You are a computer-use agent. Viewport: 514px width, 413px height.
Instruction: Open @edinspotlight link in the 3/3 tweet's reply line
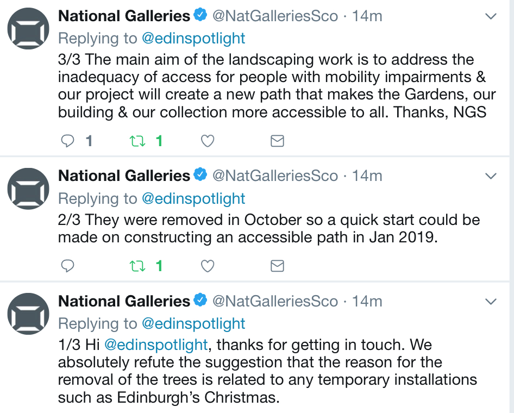click(x=193, y=39)
